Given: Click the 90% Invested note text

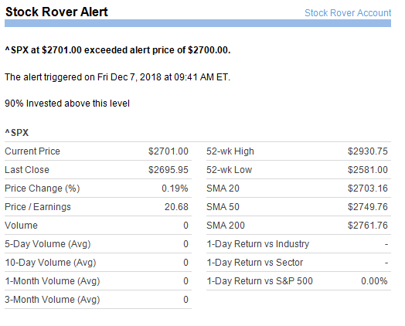Looking at the screenshot, I should [x=67, y=104].
